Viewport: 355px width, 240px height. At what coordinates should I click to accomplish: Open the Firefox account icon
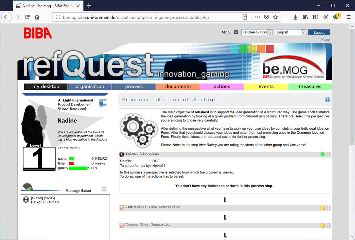pyautogui.click(x=326, y=17)
